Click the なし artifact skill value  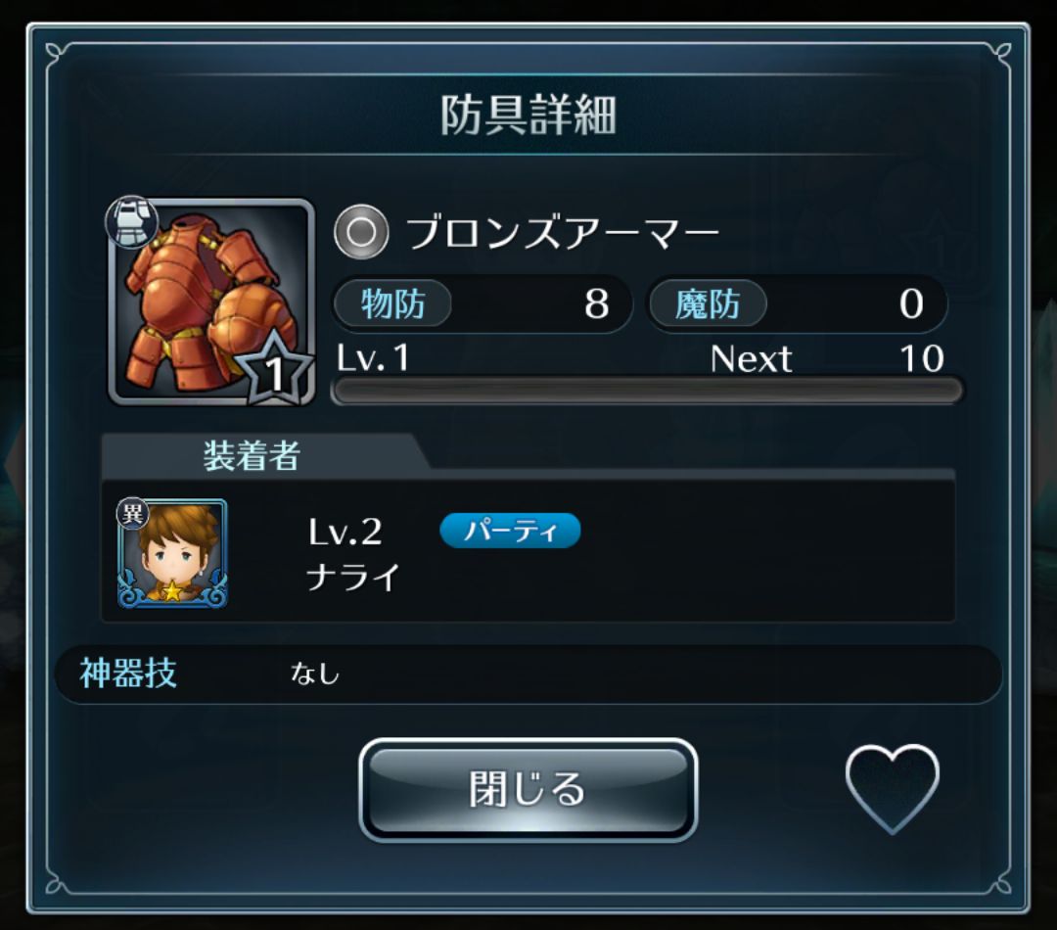pyautogui.click(x=315, y=674)
